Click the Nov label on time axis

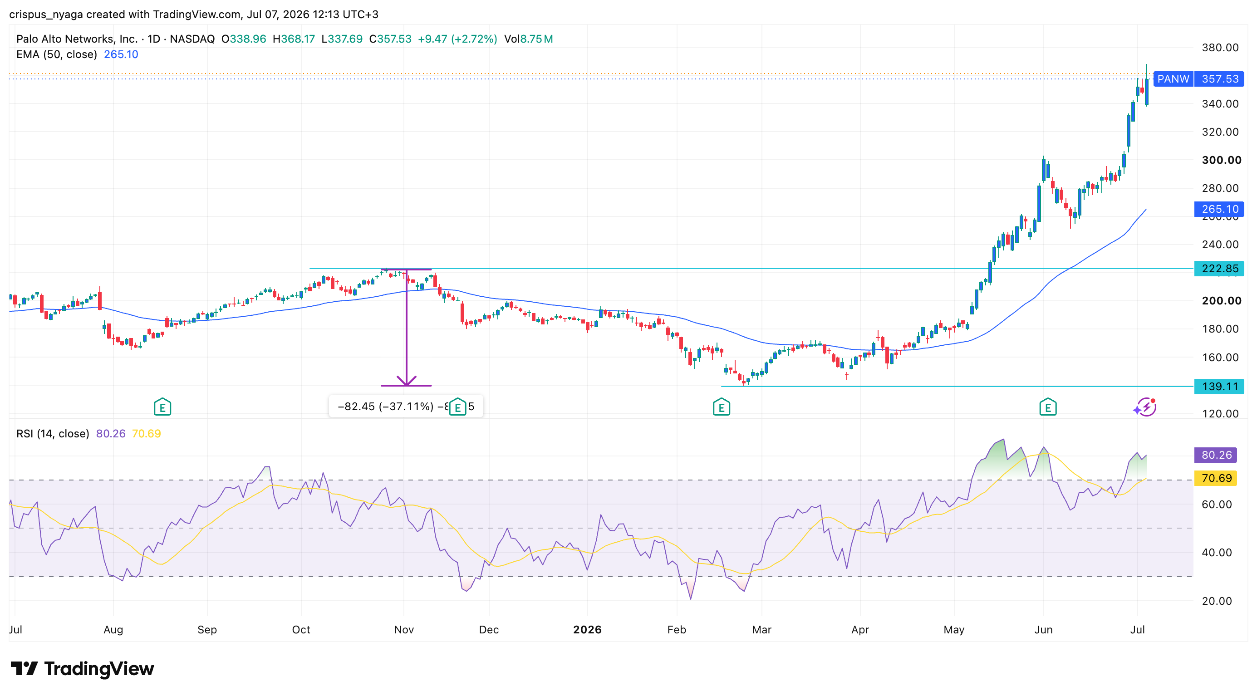click(x=404, y=630)
